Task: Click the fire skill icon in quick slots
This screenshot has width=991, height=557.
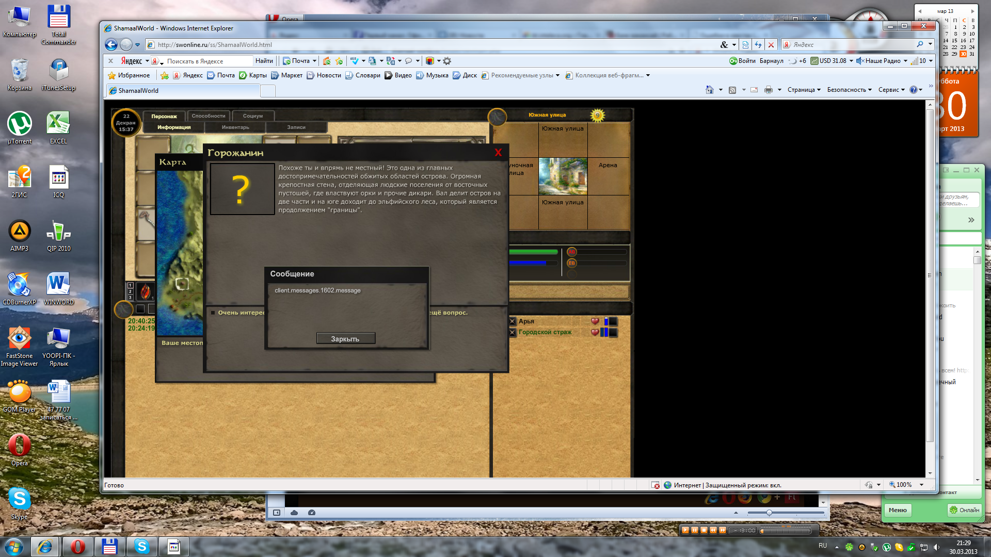Action: (x=146, y=291)
